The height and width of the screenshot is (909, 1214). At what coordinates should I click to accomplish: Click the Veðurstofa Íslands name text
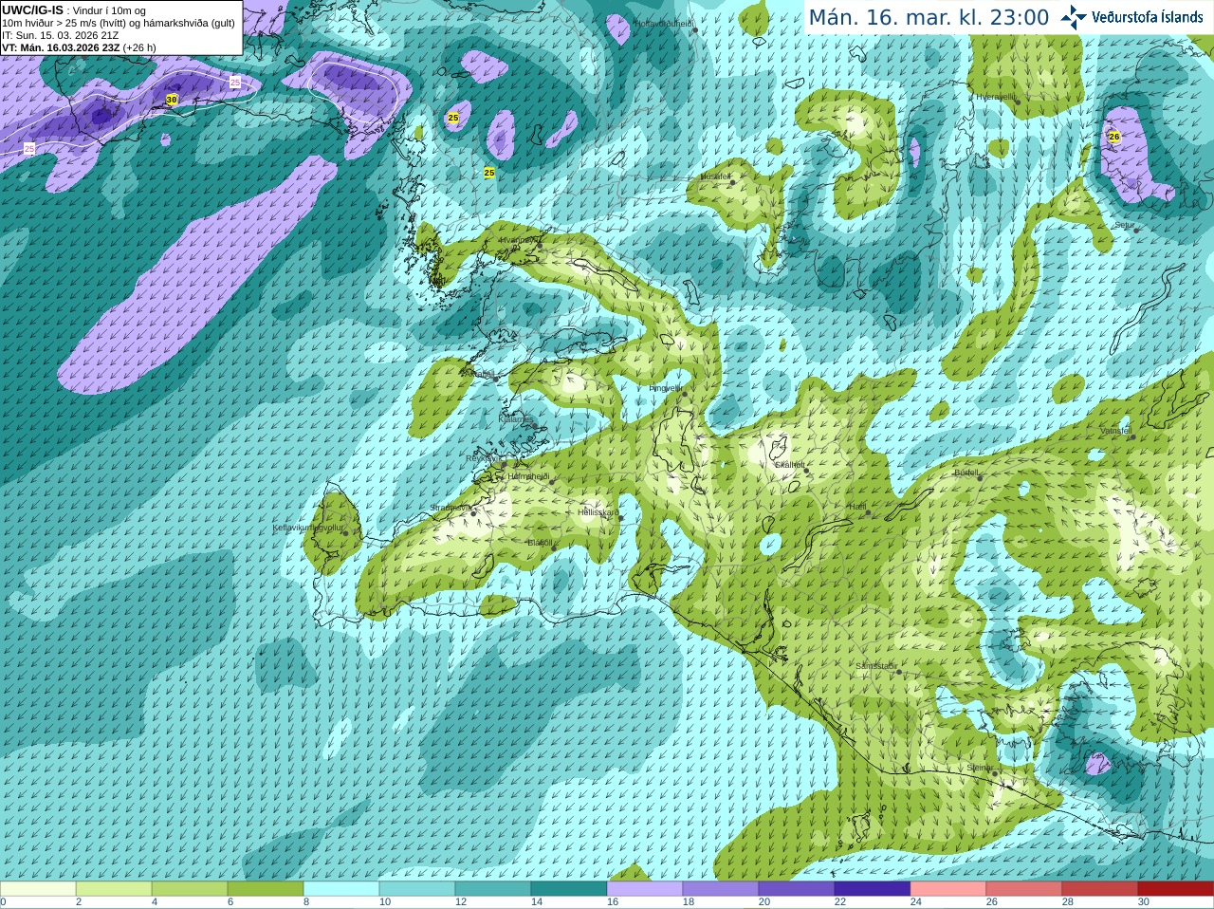(x=1148, y=17)
